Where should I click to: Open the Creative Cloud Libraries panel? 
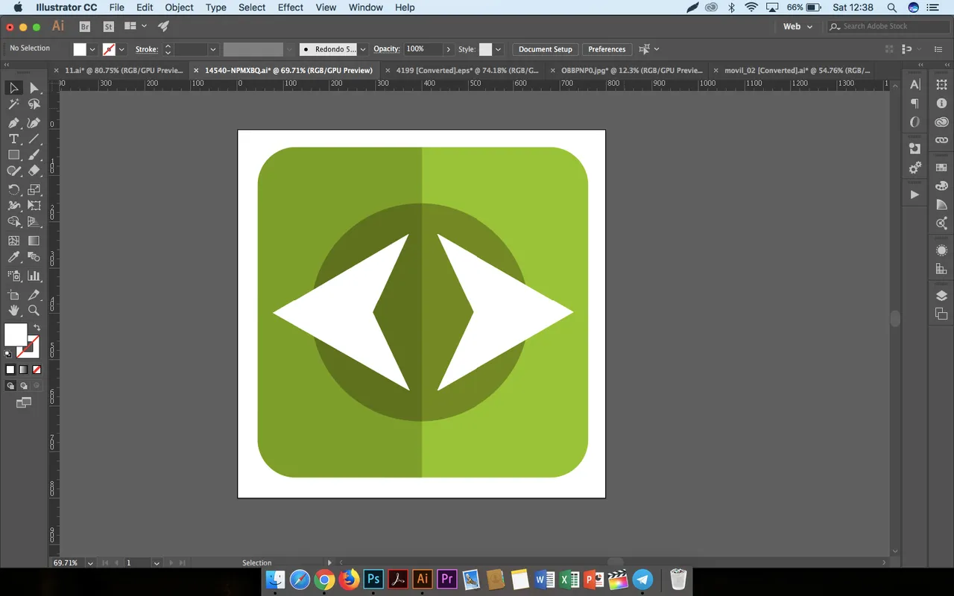[942, 122]
